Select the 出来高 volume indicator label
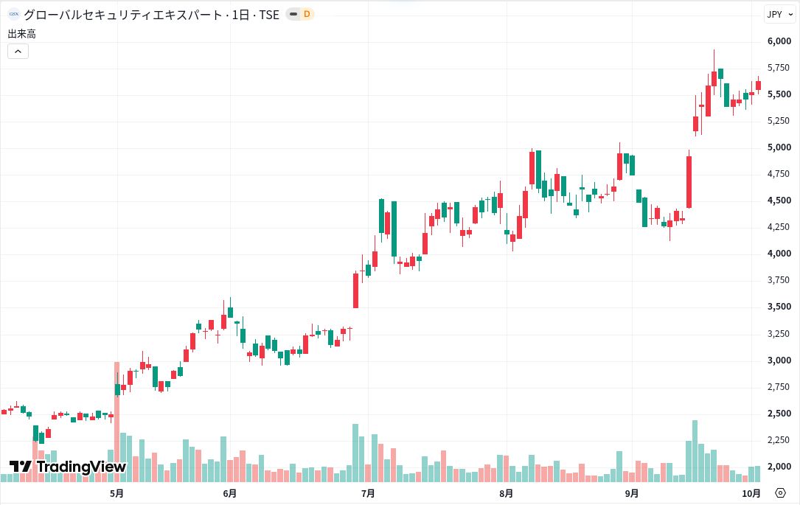The width and height of the screenshot is (800, 505). tap(21, 34)
